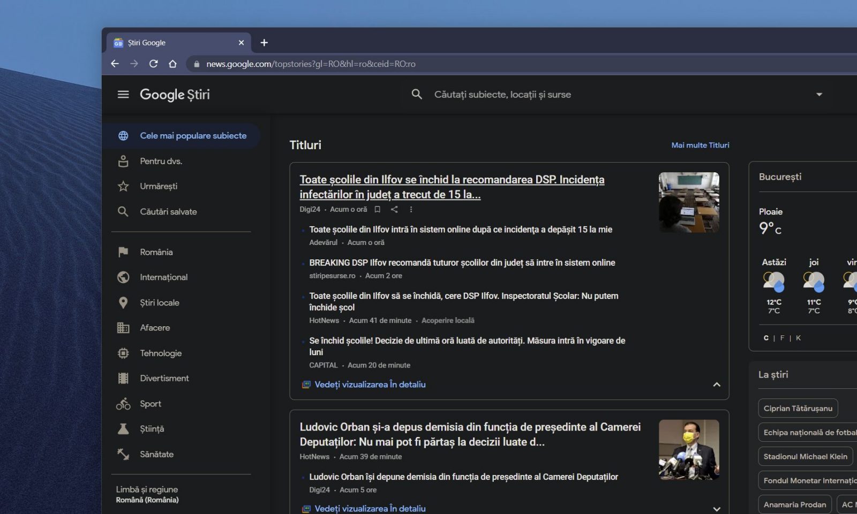
Task: Click the Știință flask icon
Action: pyautogui.click(x=123, y=429)
